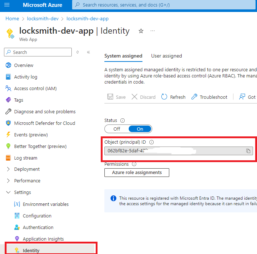Open Authentication menu label
This screenshot has height=254, width=257.
coord(38,227)
